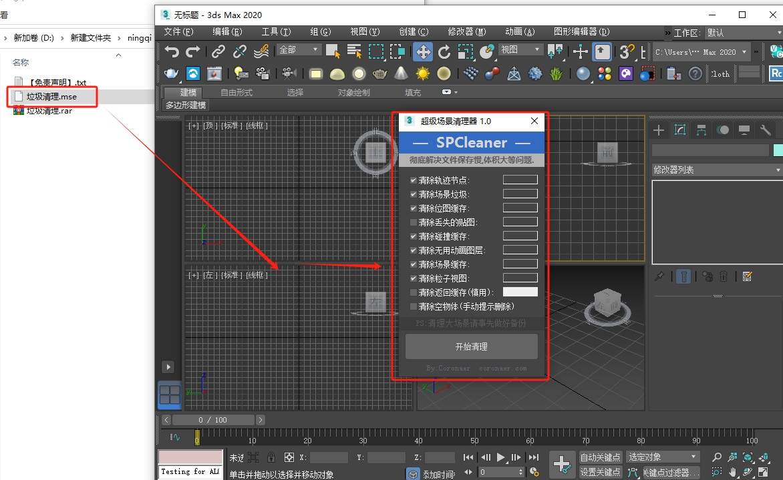
Task: Activate the Select and Rotate tool
Action: coord(444,51)
